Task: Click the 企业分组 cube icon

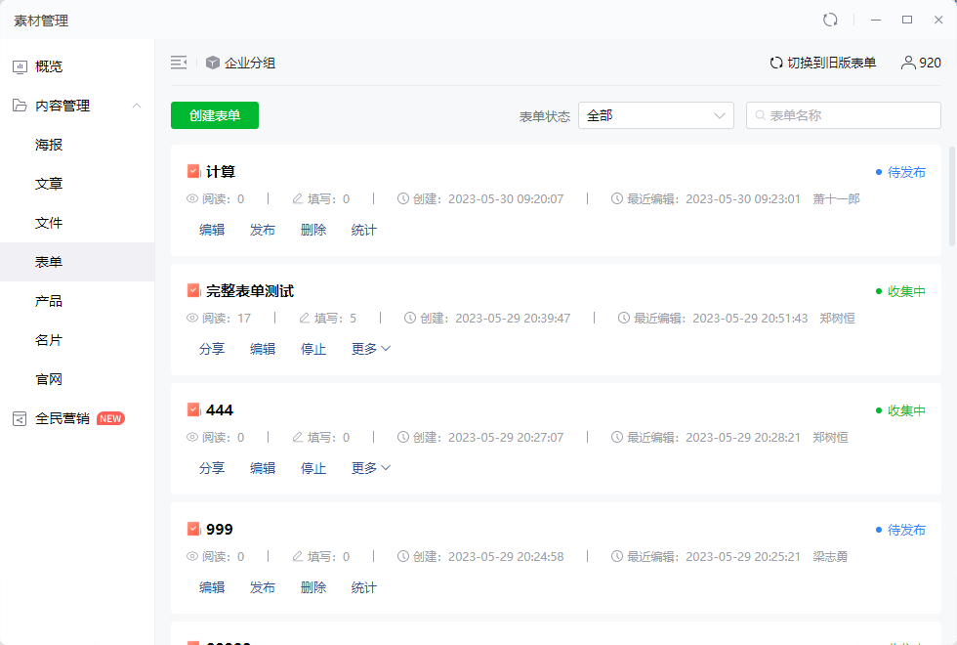Action: point(213,63)
